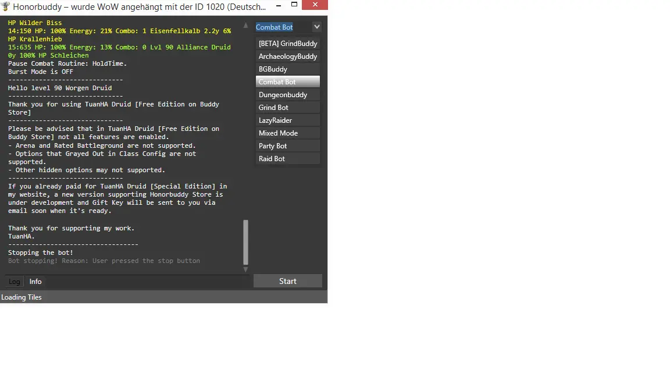Switch to the Log tab

[14, 281]
